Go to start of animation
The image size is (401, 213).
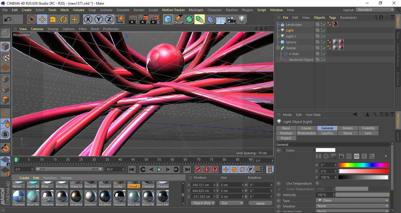coord(132,169)
